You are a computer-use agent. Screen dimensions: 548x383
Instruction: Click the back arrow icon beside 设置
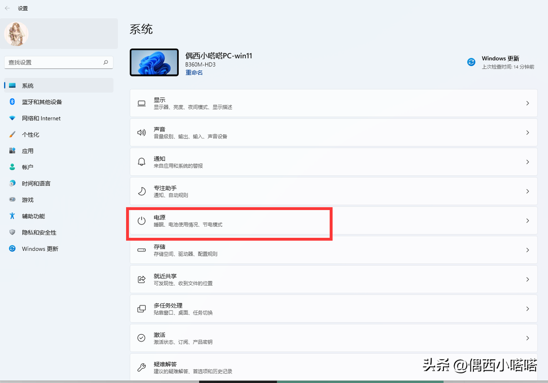8,8
